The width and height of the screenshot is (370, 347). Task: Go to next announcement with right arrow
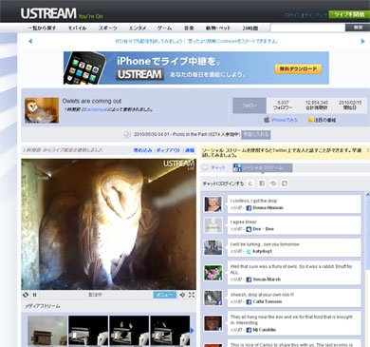[363, 41]
